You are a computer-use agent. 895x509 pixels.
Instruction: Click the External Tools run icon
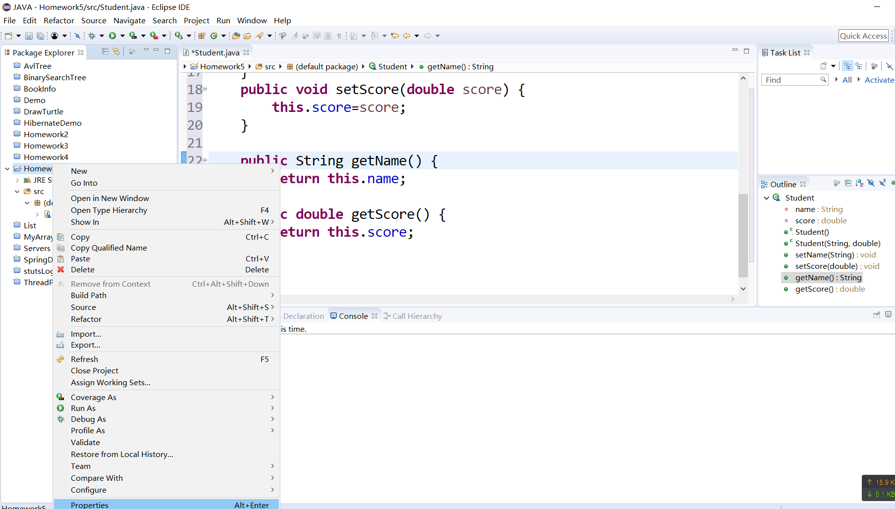pyautogui.click(x=154, y=36)
